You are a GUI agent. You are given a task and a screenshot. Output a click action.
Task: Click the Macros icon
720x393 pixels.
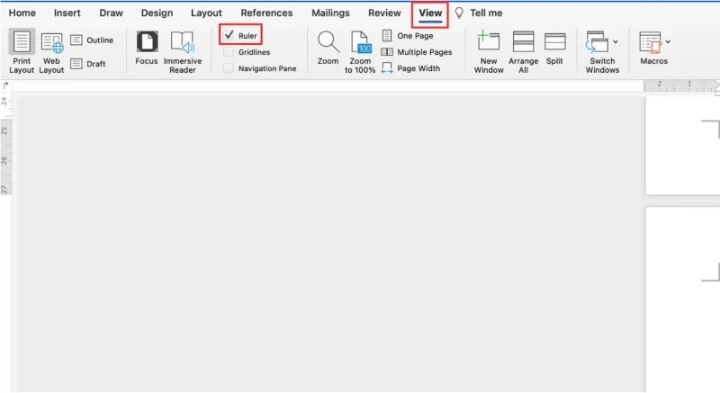point(650,42)
